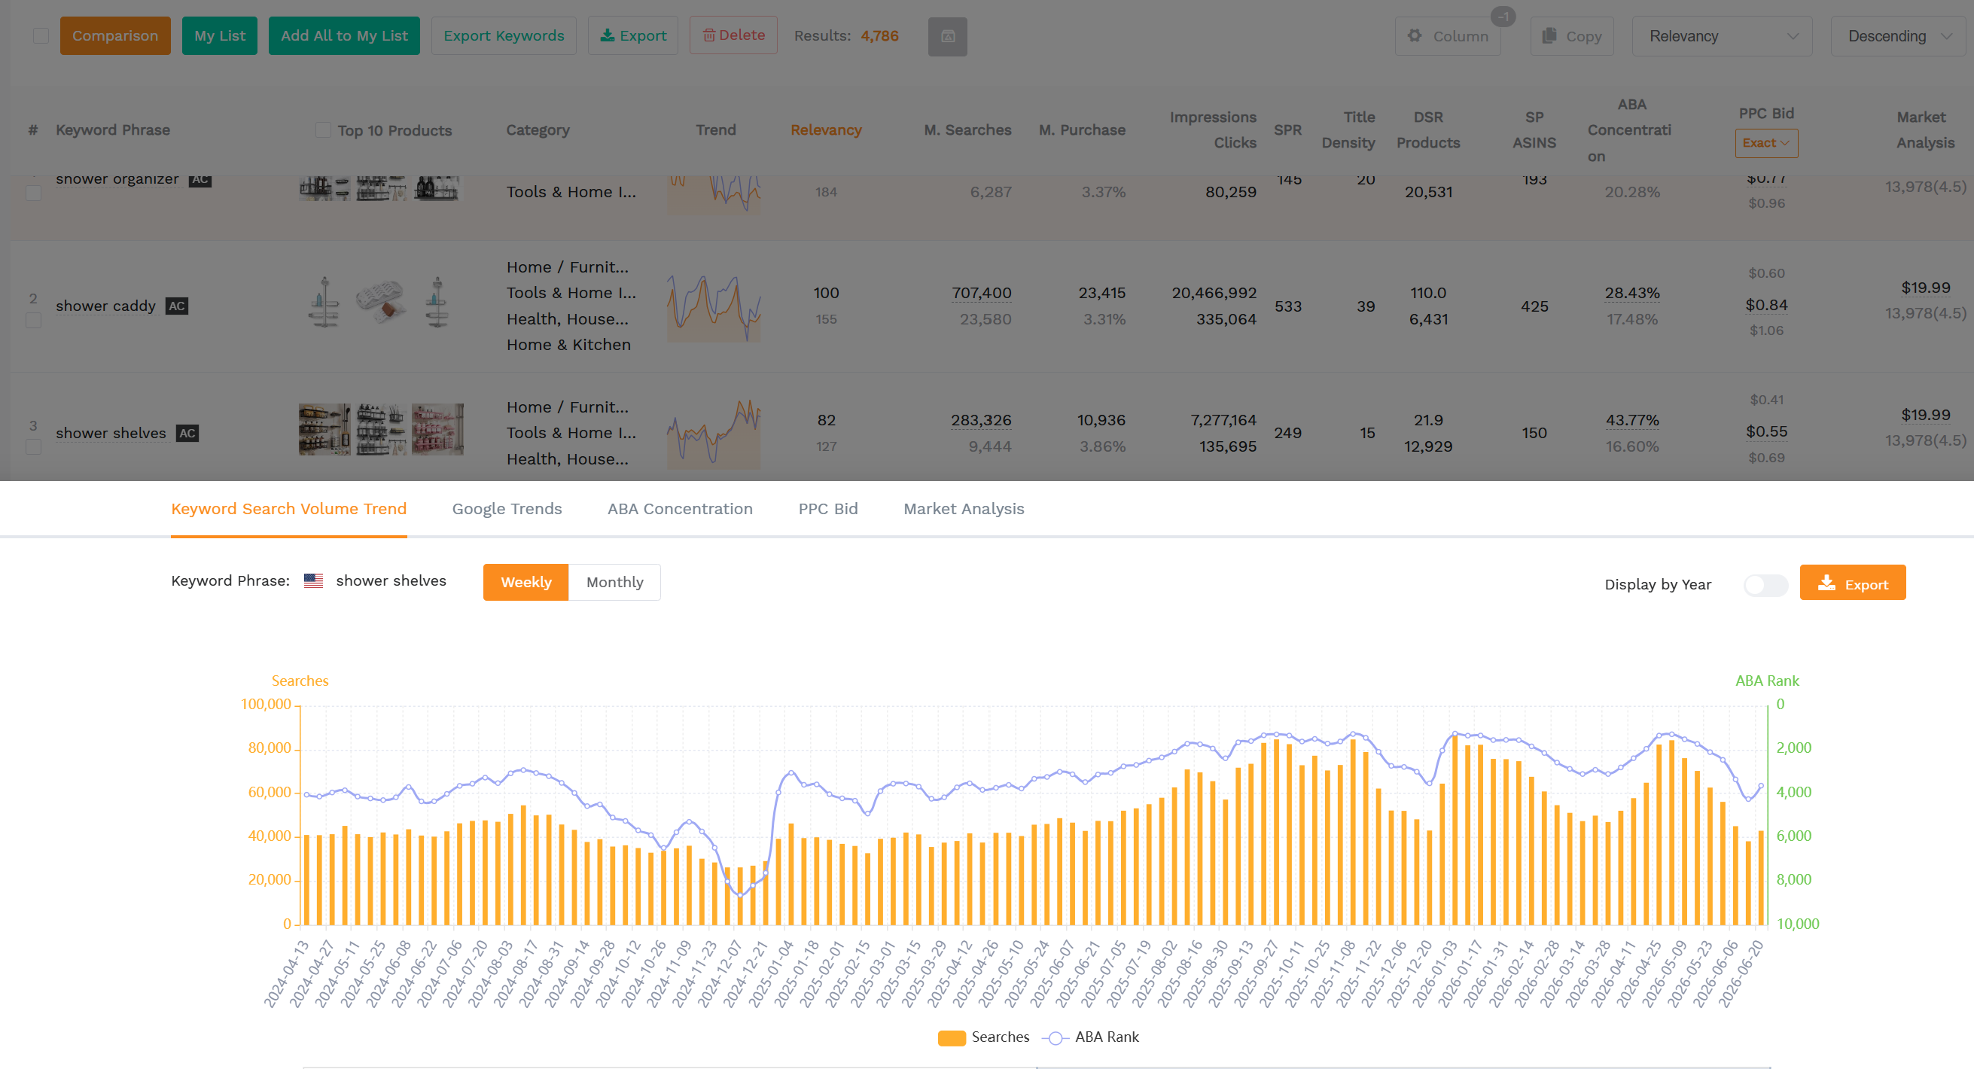The height and width of the screenshot is (1069, 1974).
Task: Click $19.99 market analysis for shower caddy
Action: (x=1925, y=288)
